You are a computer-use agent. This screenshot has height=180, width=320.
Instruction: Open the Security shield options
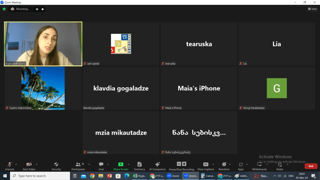(x=56, y=166)
